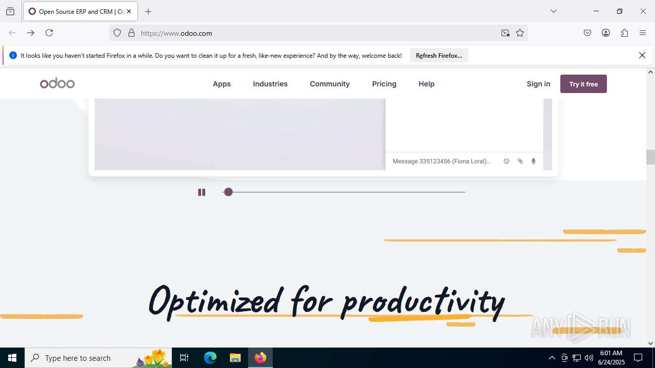Bookmark this page with the star
The height and width of the screenshot is (368, 655).
[x=520, y=33]
